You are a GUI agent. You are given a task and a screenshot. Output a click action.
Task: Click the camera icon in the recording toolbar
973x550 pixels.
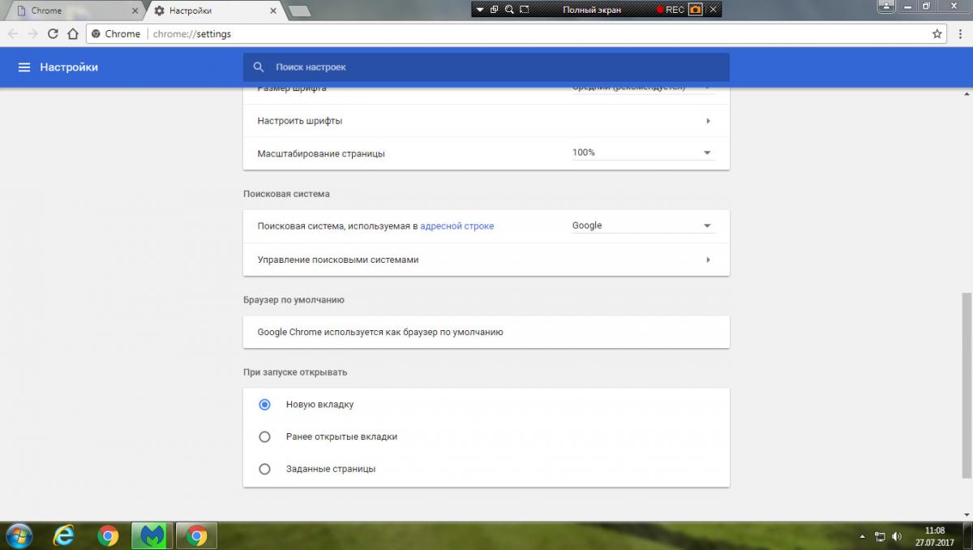coord(695,10)
